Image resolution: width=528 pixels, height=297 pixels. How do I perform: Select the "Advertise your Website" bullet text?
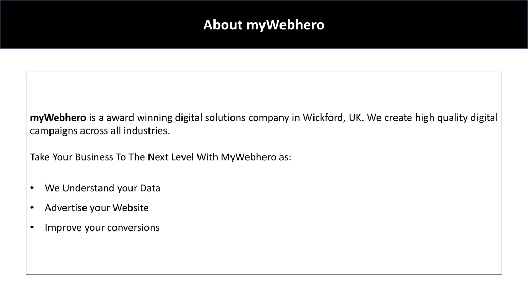96,208
